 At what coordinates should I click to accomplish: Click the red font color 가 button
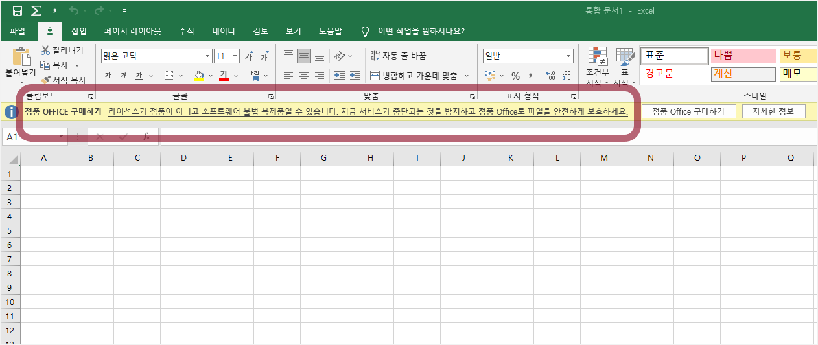tap(224, 76)
